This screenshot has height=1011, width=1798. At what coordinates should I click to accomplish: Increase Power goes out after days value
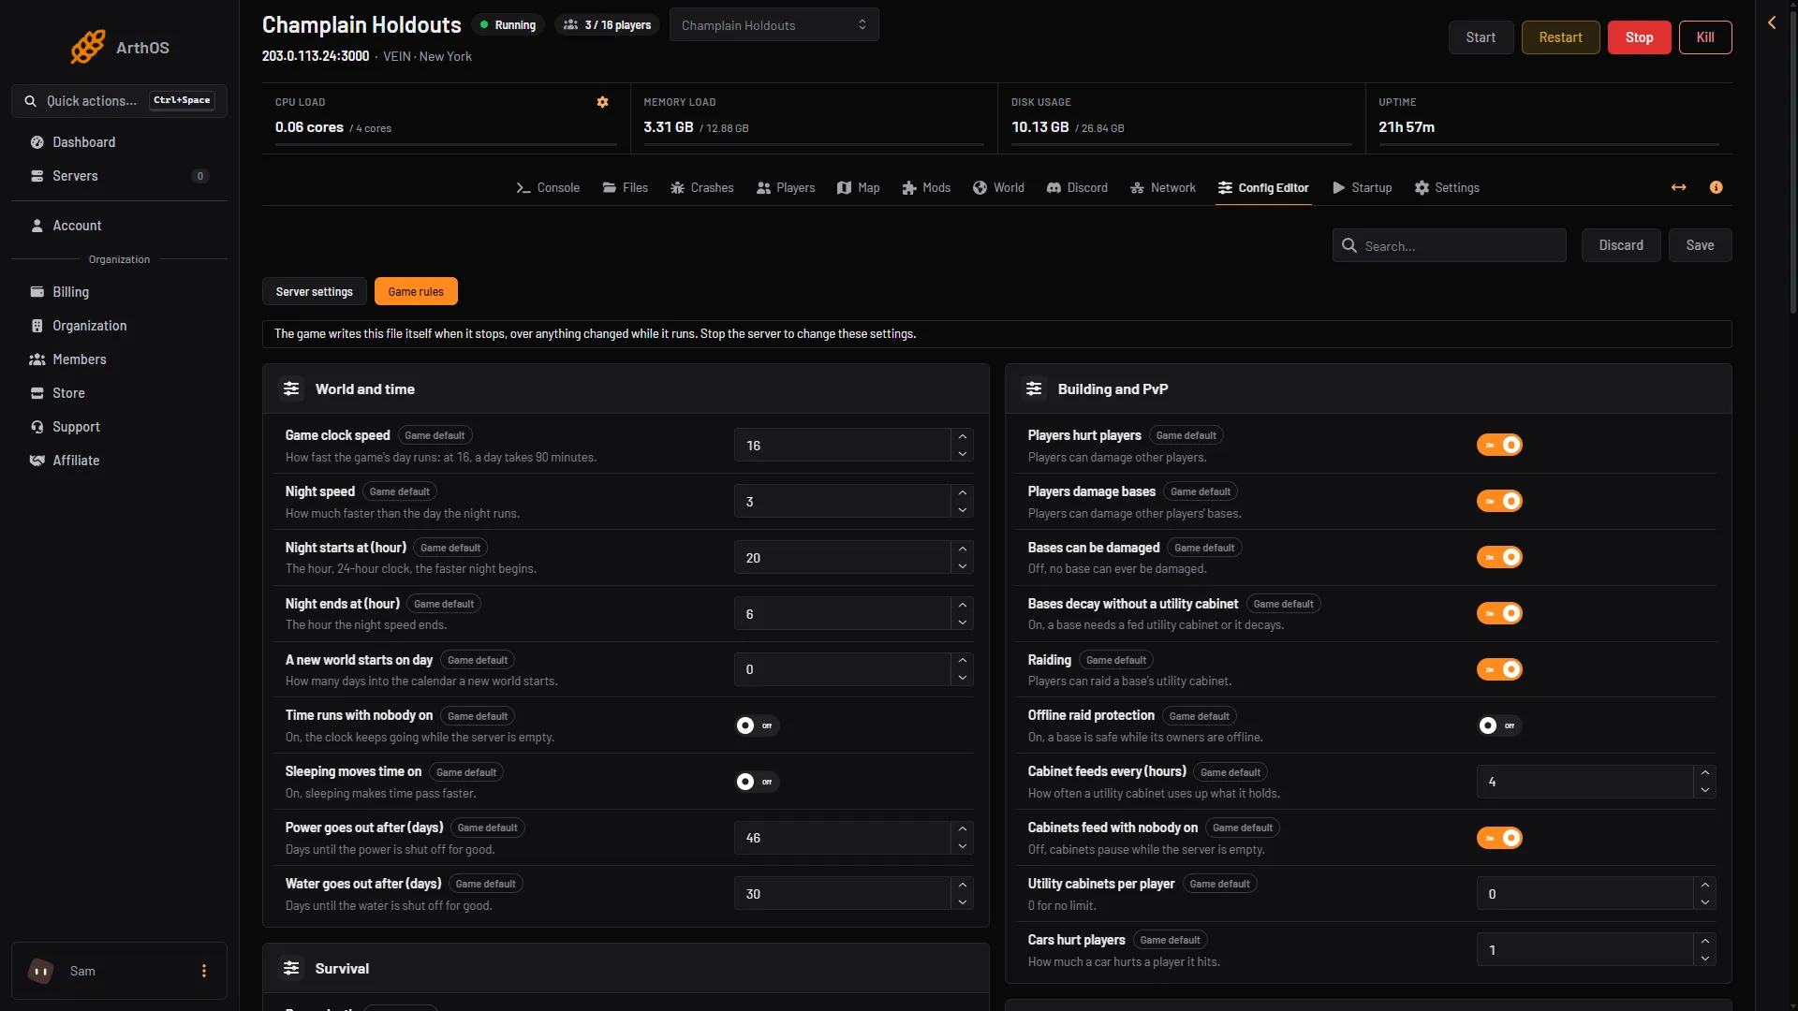[962, 829]
